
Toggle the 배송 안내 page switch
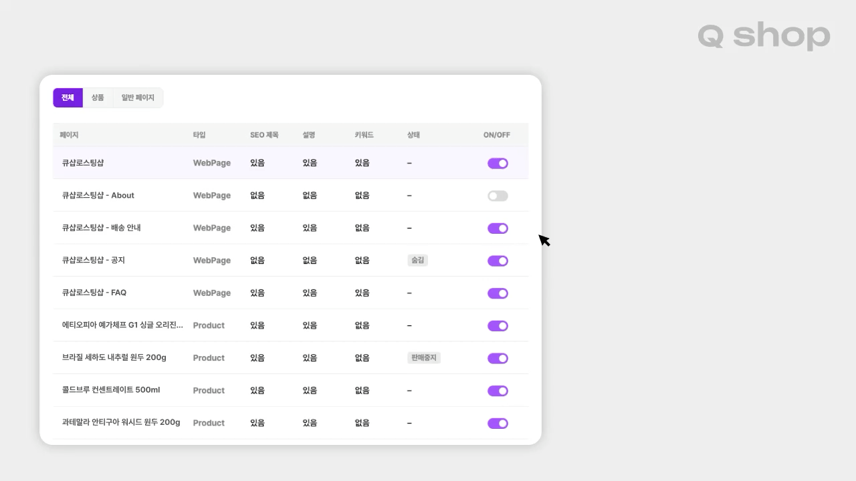tap(498, 228)
